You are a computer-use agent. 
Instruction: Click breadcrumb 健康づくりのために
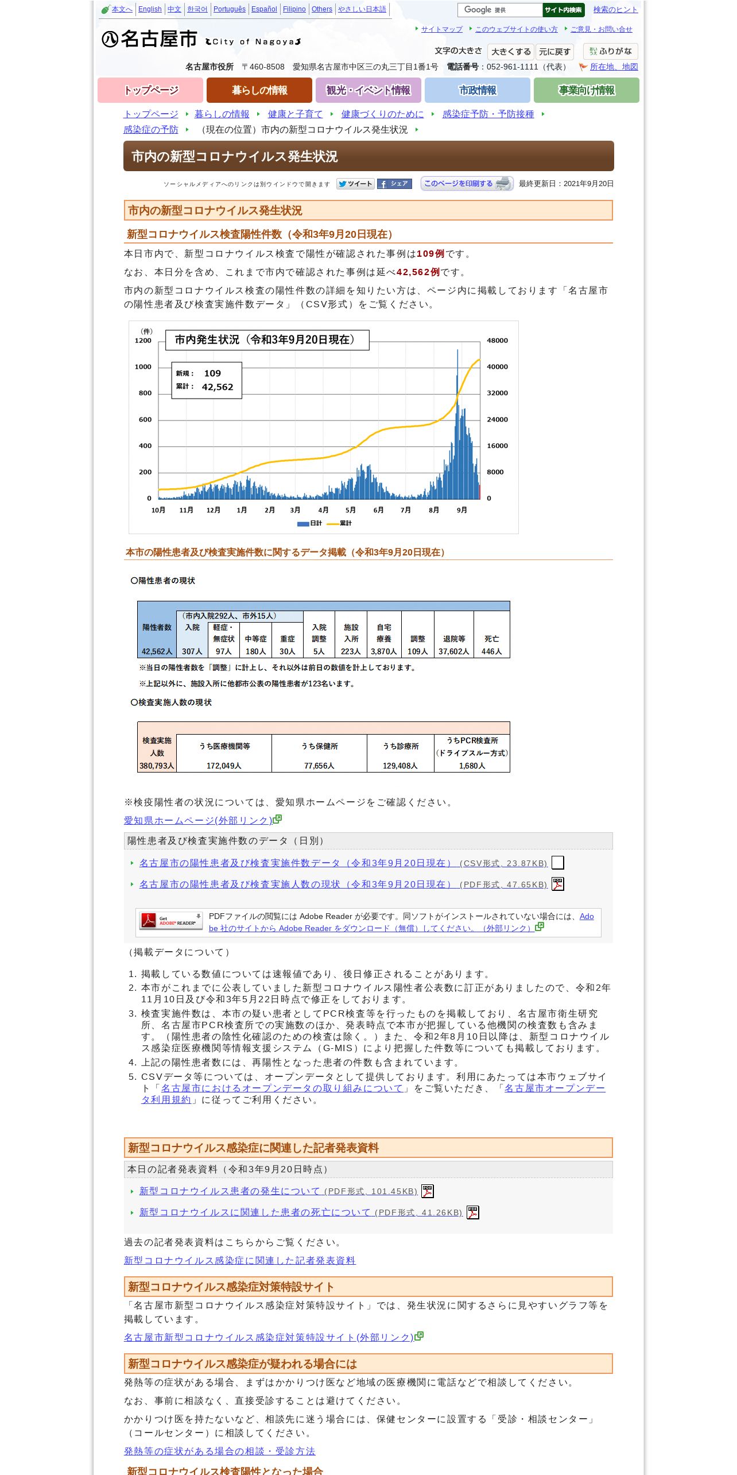[383, 114]
